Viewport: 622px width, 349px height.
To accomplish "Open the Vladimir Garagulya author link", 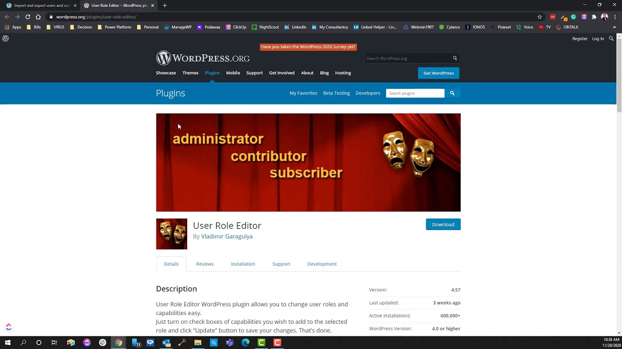I will (227, 237).
